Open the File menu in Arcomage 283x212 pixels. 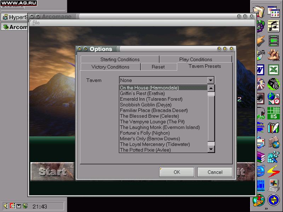[x=36, y=23]
